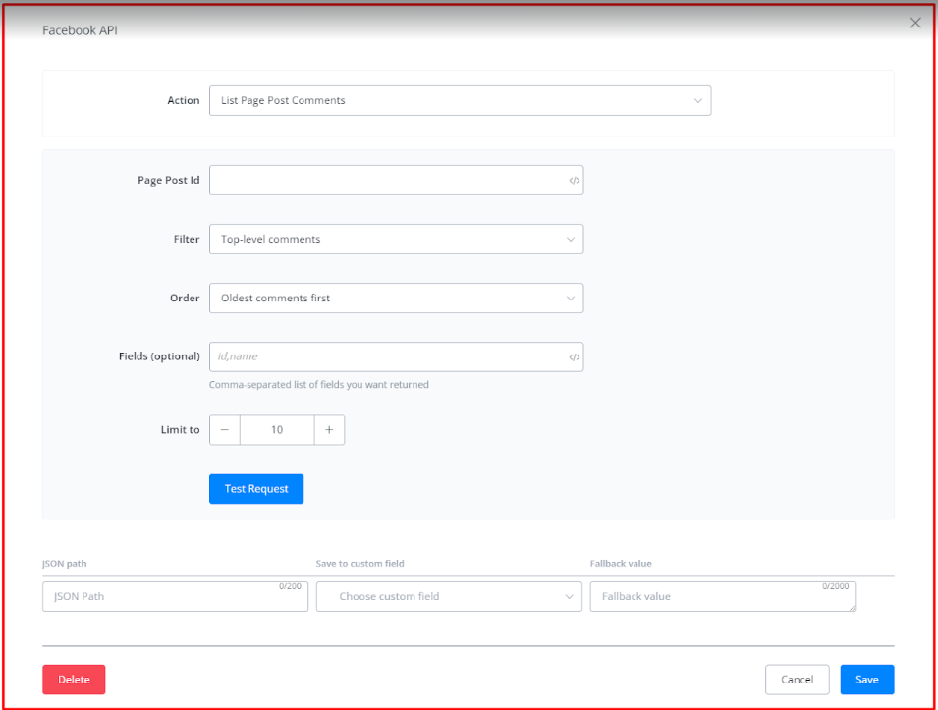Click the red Delete button
Viewport: 938px width, 710px height.
pos(74,680)
